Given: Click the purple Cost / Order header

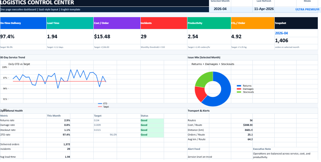Looking at the screenshot, I should point(117,23).
